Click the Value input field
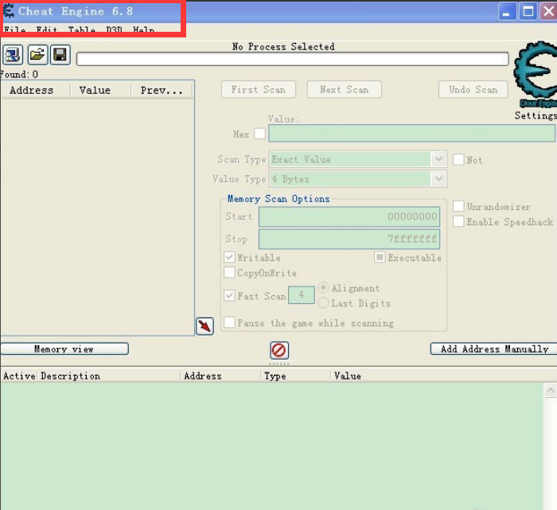 pyautogui.click(x=411, y=134)
